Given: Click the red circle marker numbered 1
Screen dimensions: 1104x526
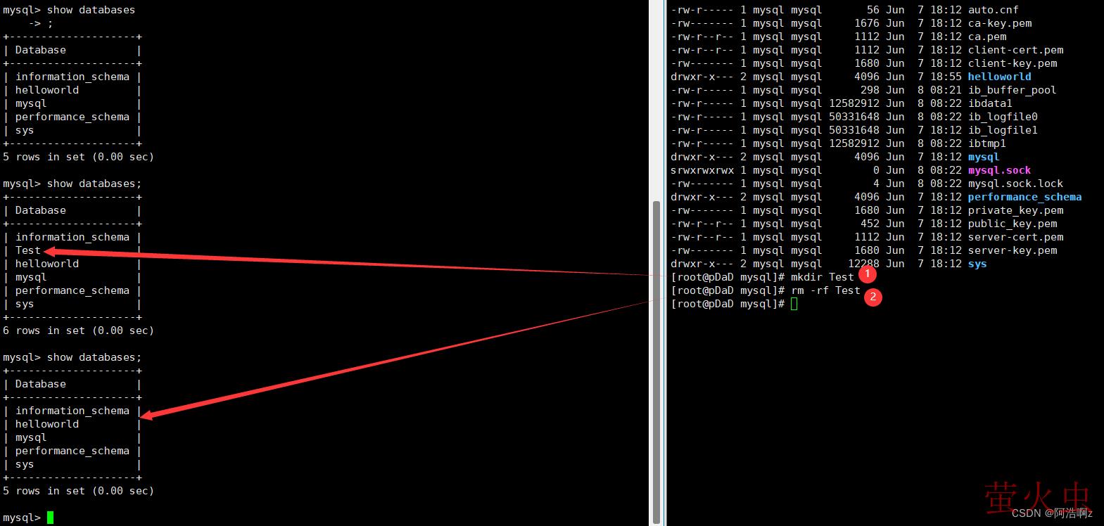Looking at the screenshot, I should 868,274.
